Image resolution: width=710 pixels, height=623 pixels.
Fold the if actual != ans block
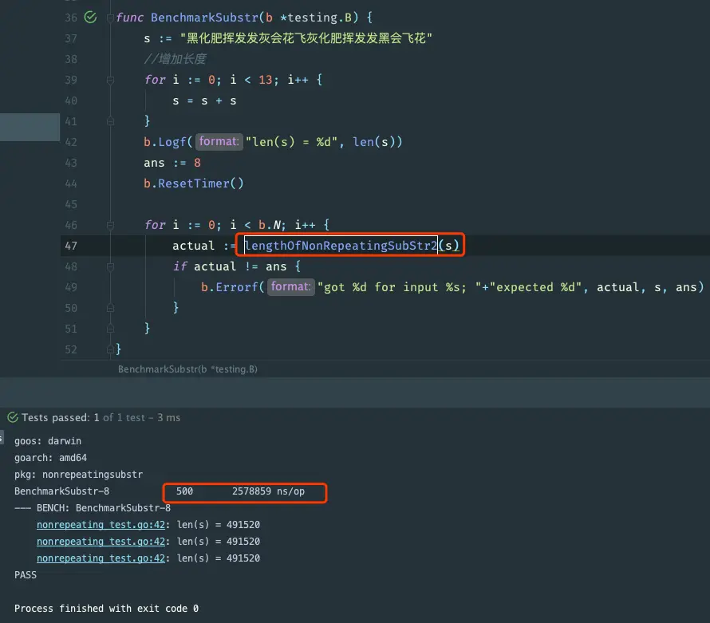tap(110, 266)
